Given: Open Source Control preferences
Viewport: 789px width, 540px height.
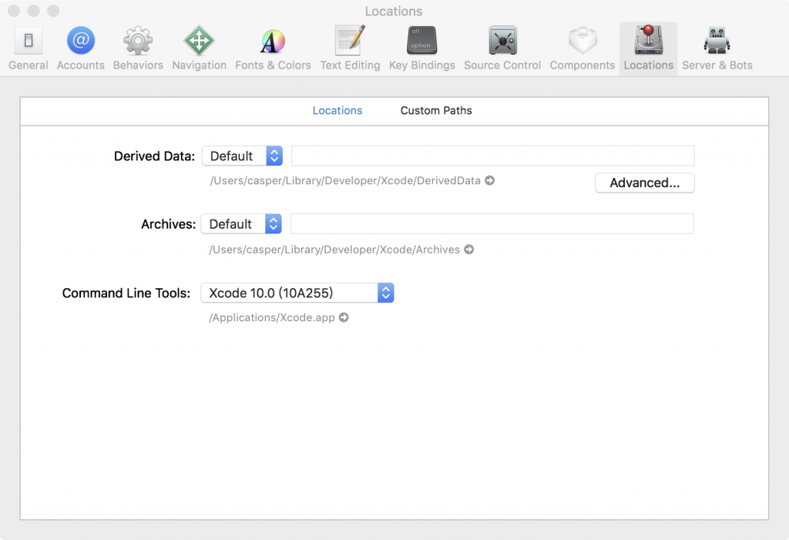Looking at the screenshot, I should click(x=502, y=49).
